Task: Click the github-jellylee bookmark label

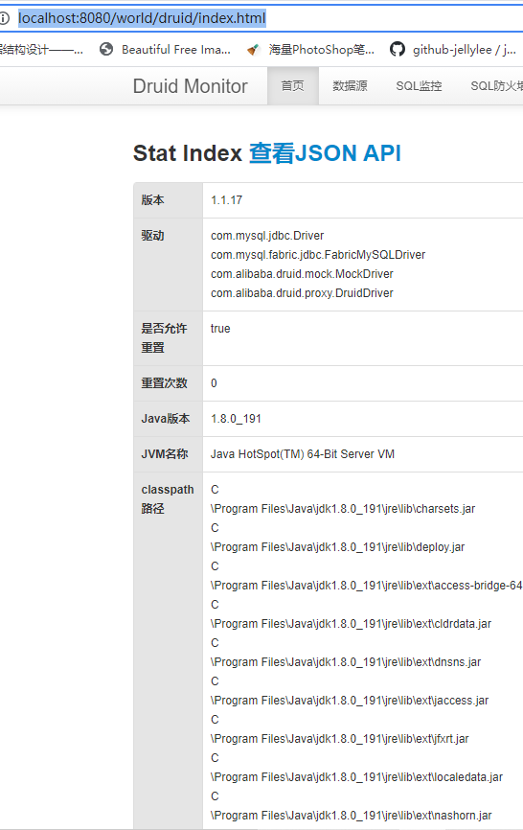Action: 465,49
